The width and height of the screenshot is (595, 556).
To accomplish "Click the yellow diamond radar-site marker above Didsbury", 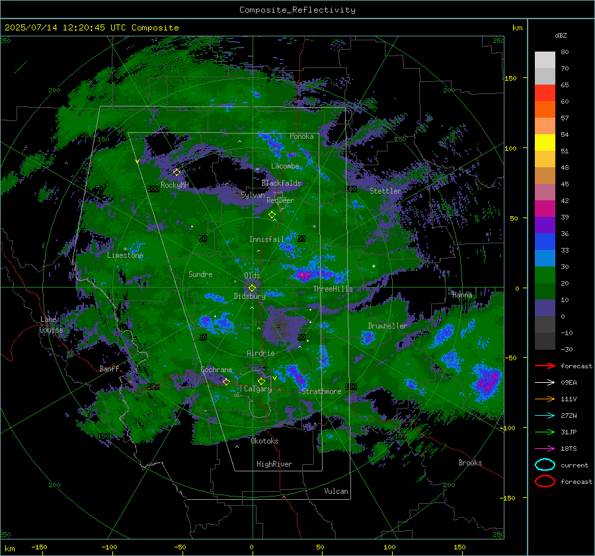I will [x=252, y=288].
